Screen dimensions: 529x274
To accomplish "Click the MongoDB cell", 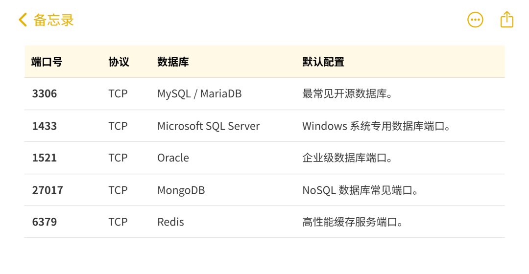I will pyautogui.click(x=181, y=190).
